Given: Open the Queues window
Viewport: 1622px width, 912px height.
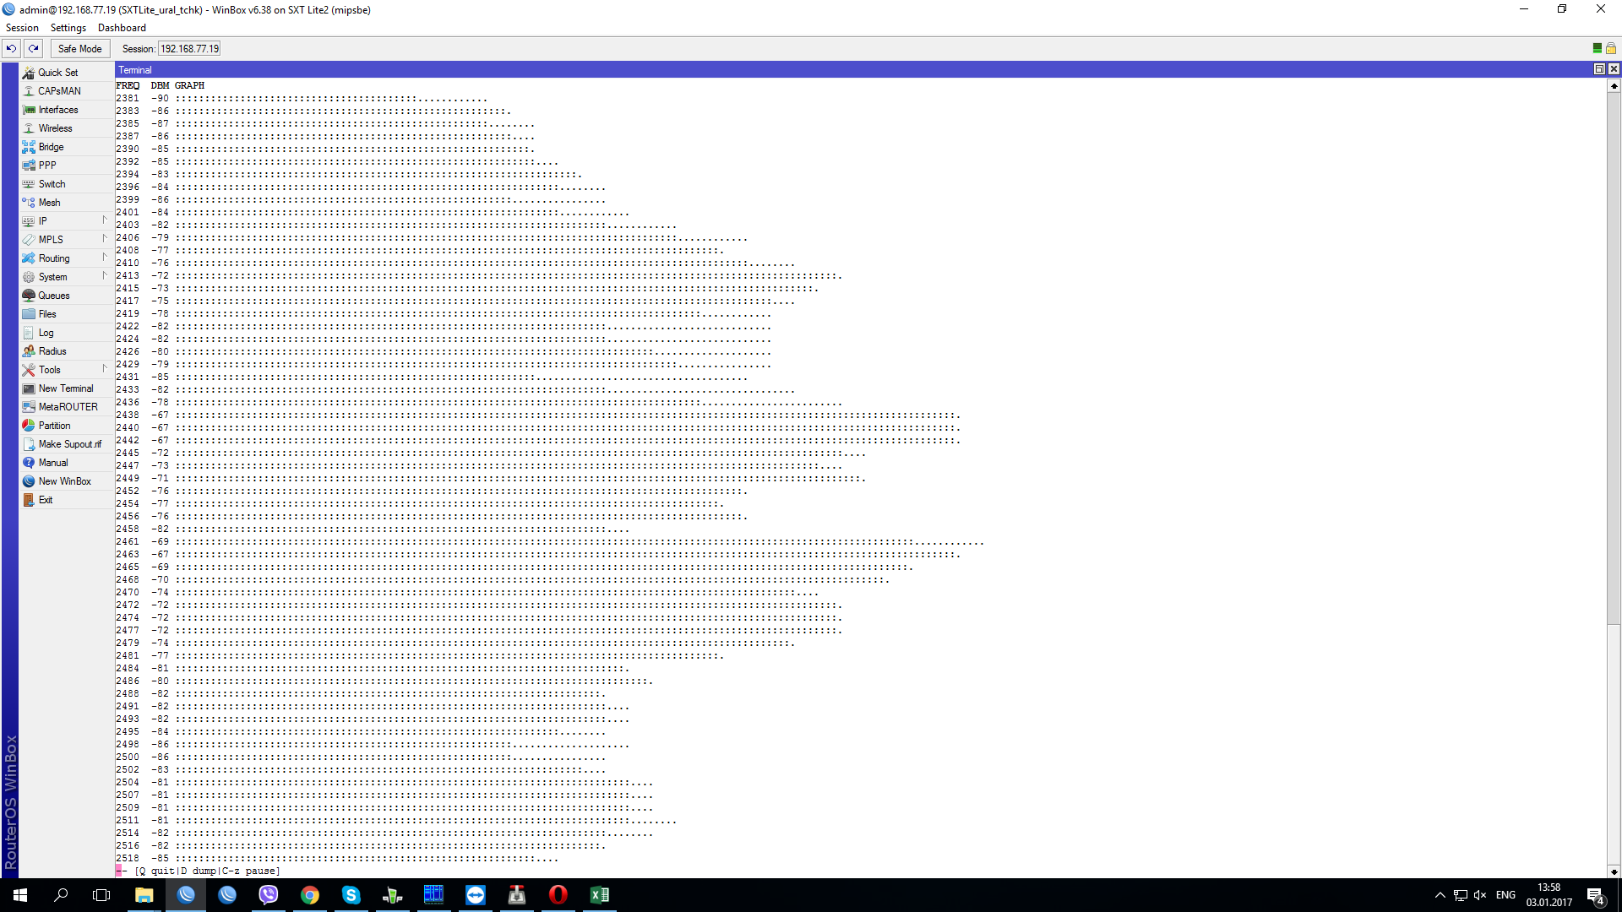Looking at the screenshot, I should point(53,296).
